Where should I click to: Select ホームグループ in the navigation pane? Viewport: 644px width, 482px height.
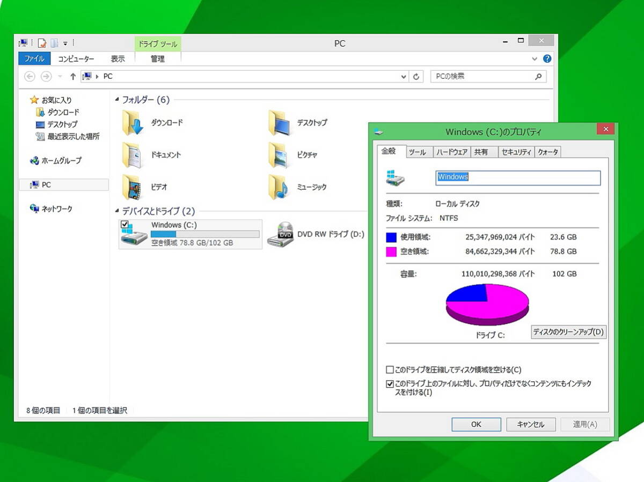[x=56, y=161]
